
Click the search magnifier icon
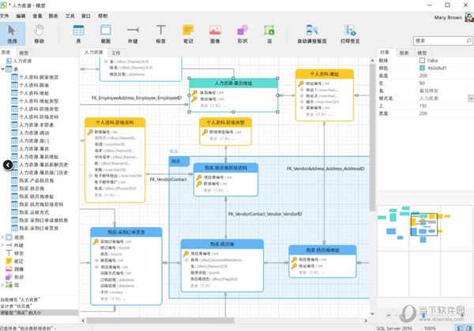[x=468, y=40]
